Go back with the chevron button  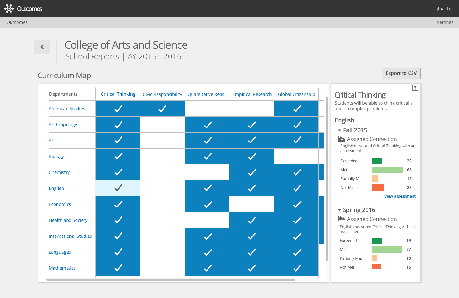42,47
